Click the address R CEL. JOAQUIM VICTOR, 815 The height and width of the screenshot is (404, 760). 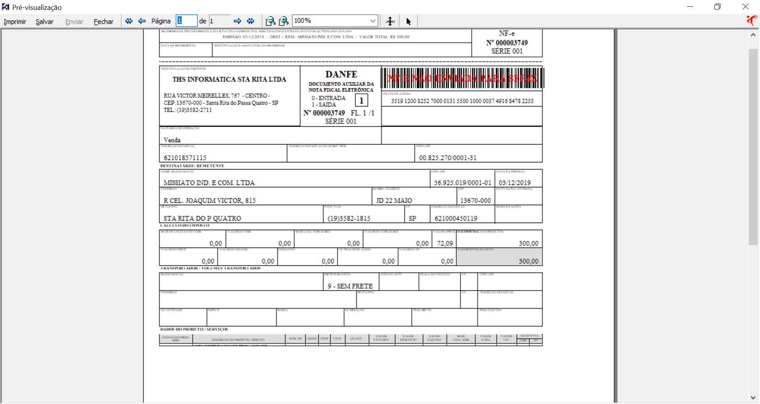209,200
